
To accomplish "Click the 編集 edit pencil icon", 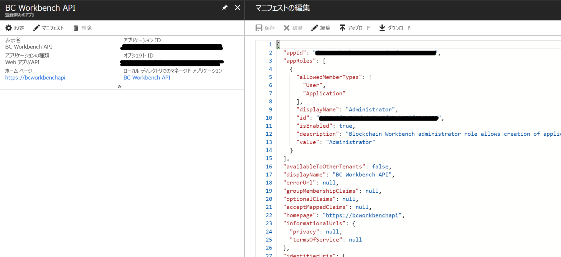I will pyautogui.click(x=314, y=28).
